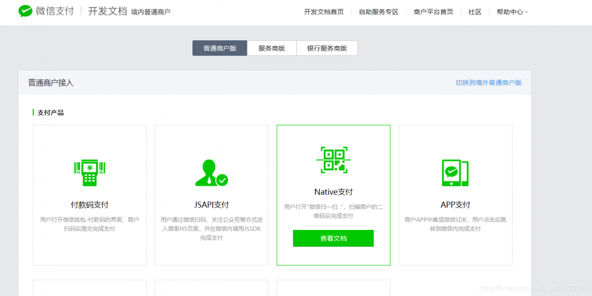Image resolution: width=592 pixels, height=296 pixels.
Task: Select the highlighted Native支付 card
Action: click(x=333, y=194)
